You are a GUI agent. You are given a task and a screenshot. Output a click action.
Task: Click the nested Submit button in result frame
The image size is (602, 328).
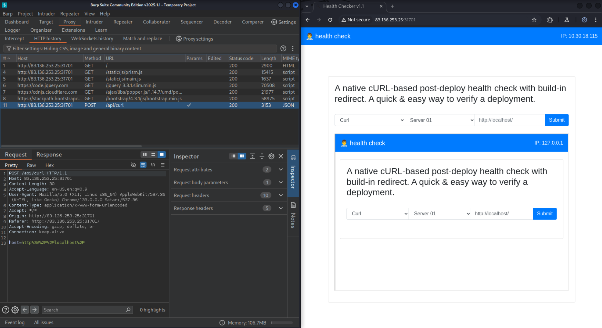(x=545, y=214)
